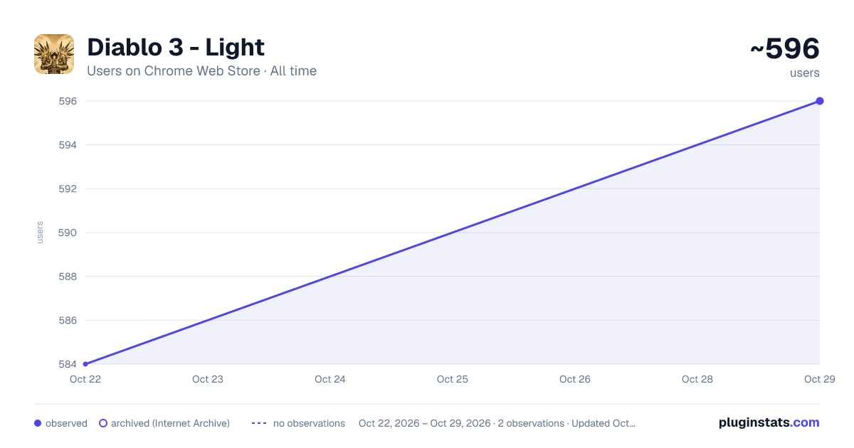Click the '594' y-axis label
This screenshot has width=854, height=448.
[68, 145]
